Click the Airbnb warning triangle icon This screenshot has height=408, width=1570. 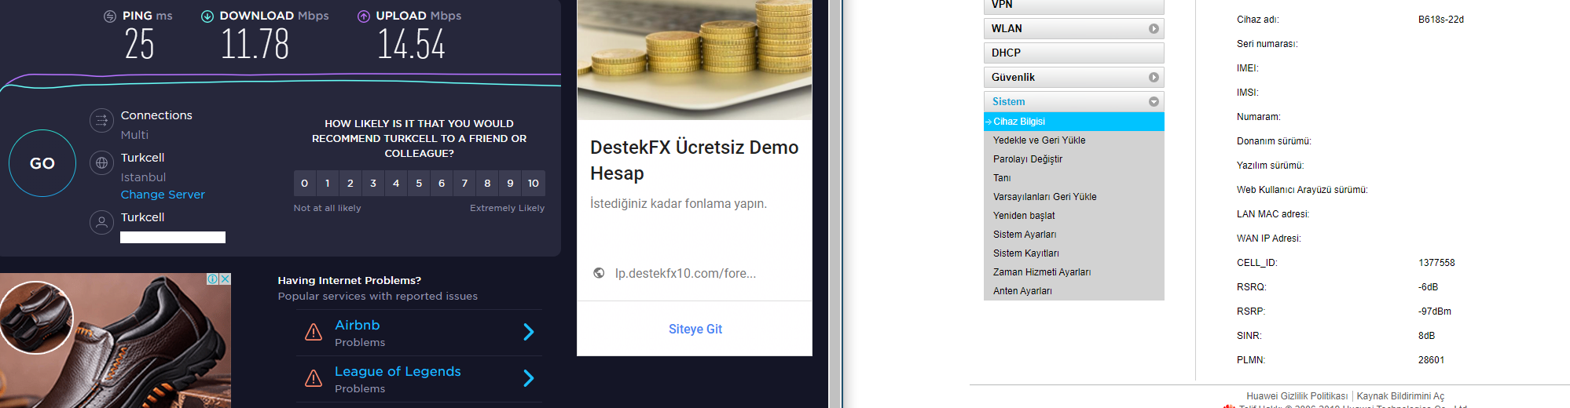[314, 332]
